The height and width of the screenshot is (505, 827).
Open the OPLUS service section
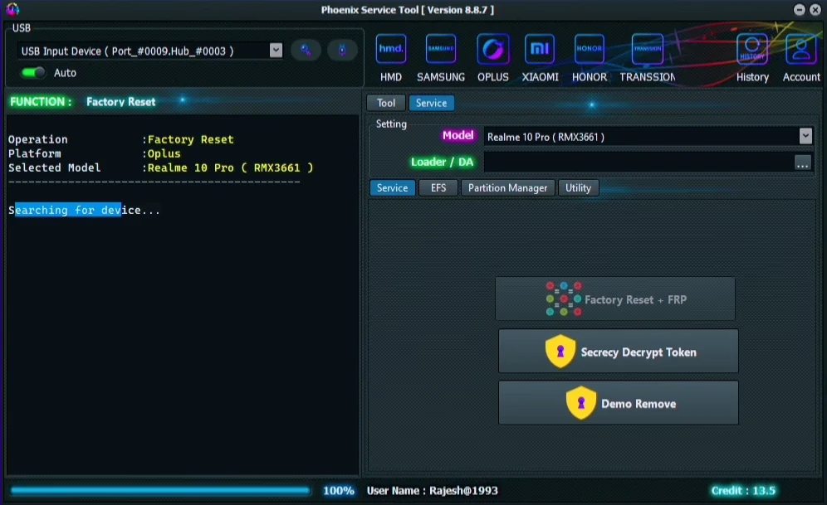coord(493,50)
